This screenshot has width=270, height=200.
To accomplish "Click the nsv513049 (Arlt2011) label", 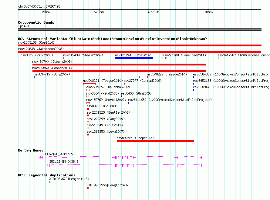I will coord(105,125).
